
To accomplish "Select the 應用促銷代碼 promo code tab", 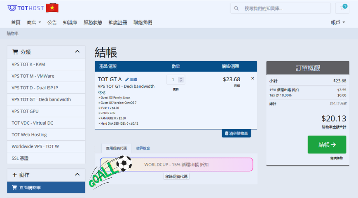I will click(x=116, y=148).
